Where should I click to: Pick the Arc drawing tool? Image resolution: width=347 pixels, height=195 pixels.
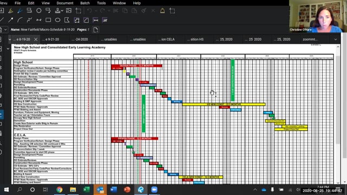pos(20,20)
